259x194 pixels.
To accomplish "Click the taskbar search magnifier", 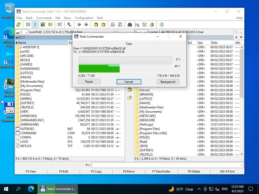I will pos(18,189).
